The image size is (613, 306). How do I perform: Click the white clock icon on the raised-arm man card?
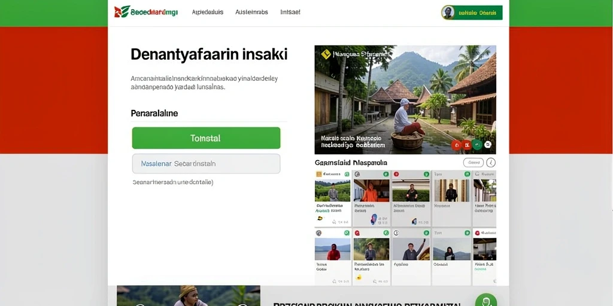(396, 233)
